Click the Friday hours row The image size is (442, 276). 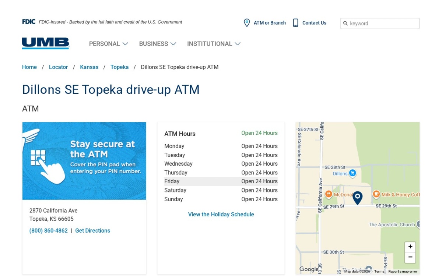pyautogui.click(x=221, y=181)
